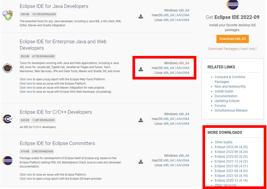This screenshot has width=267, height=189.
Task: Click the Enterprise Java EE IDE gear icon
Action: coord(7,68)
